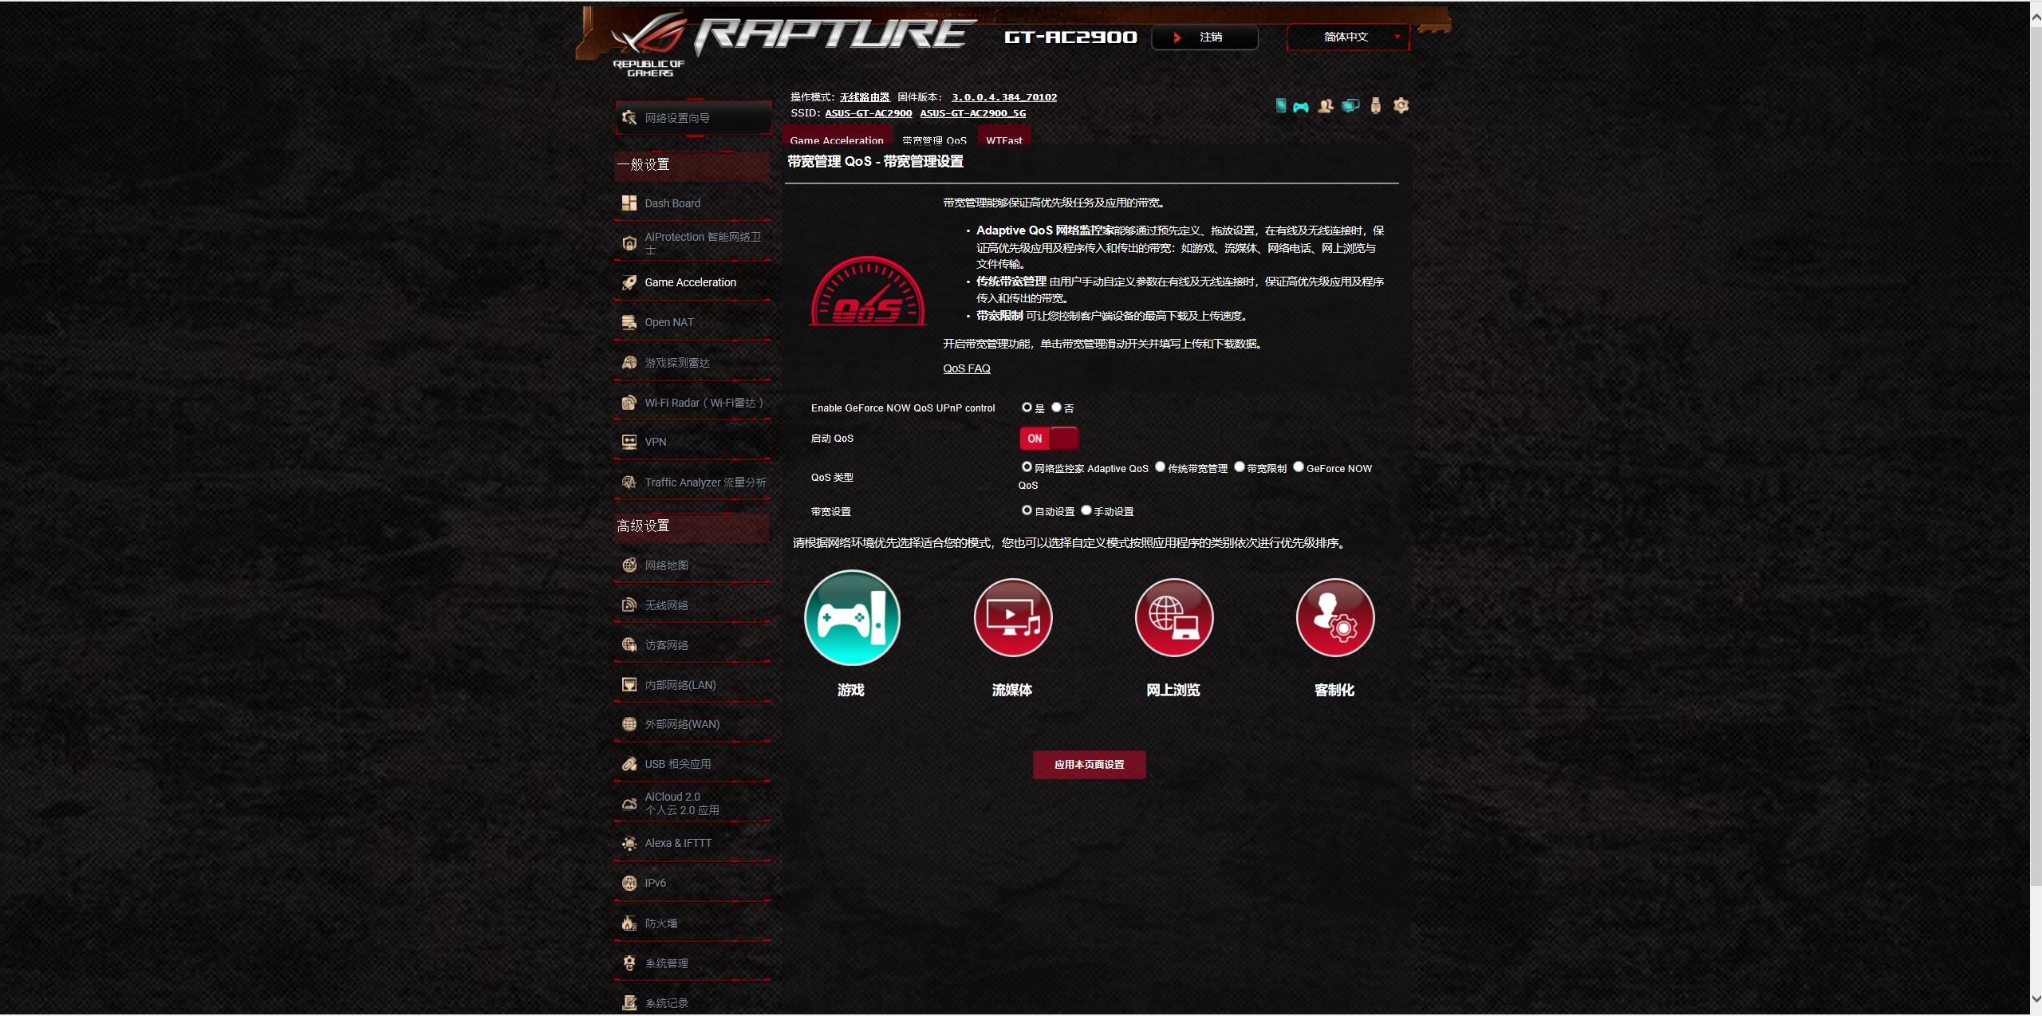Toggle the 启动 QoS ON switch
Screen dimensions: 2042x1016
[1048, 439]
